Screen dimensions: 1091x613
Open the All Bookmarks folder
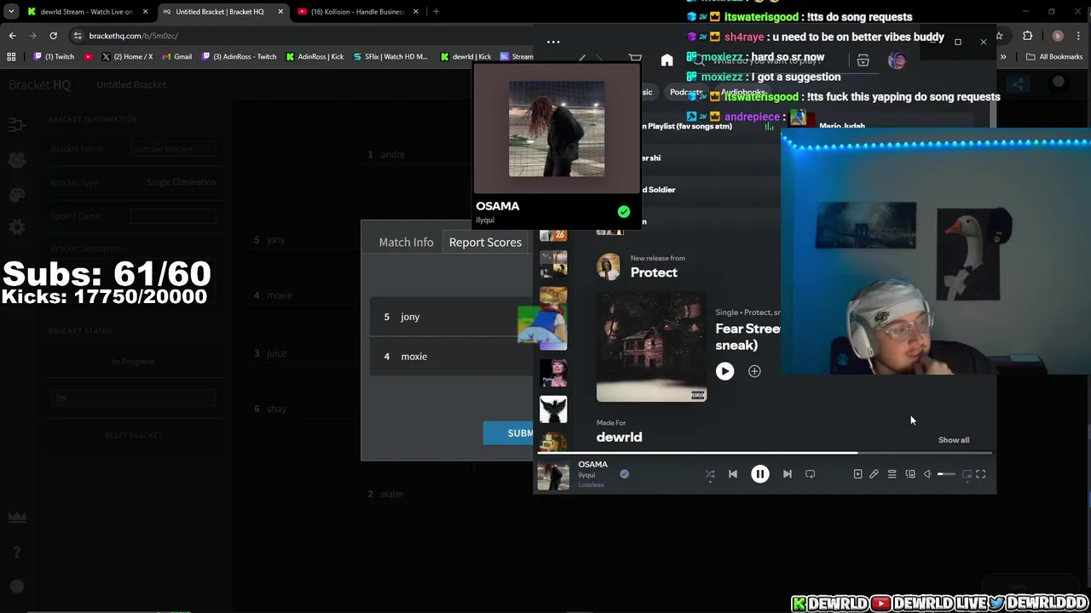point(1054,57)
